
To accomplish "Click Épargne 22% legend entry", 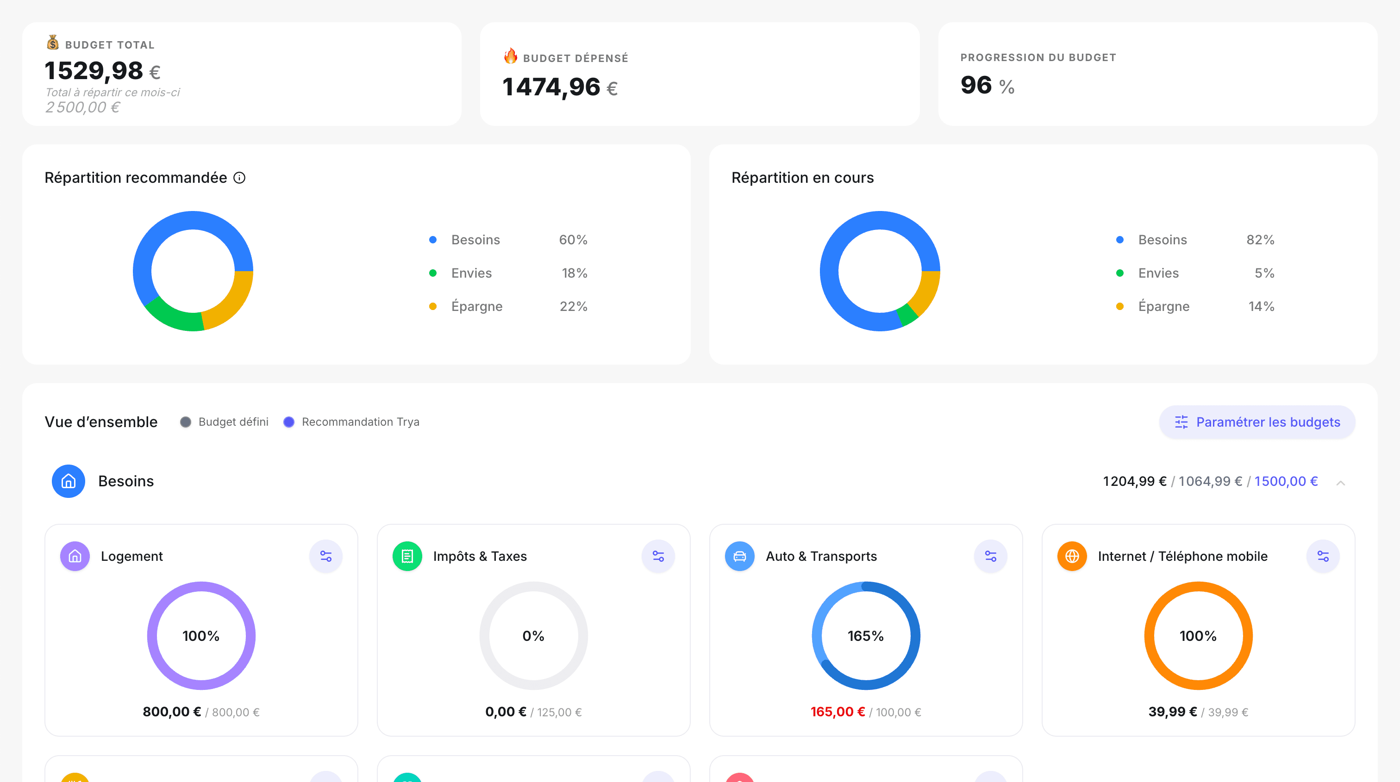I will coord(508,306).
